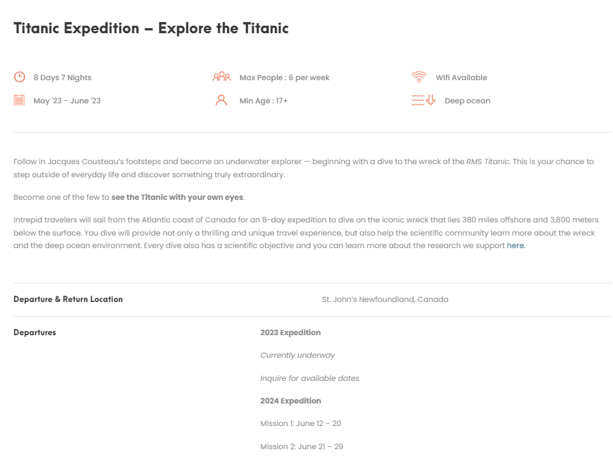This screenshot has height=463, width=613.
Task: Click the calendar dates icon
Action: [x=19, y=100]
